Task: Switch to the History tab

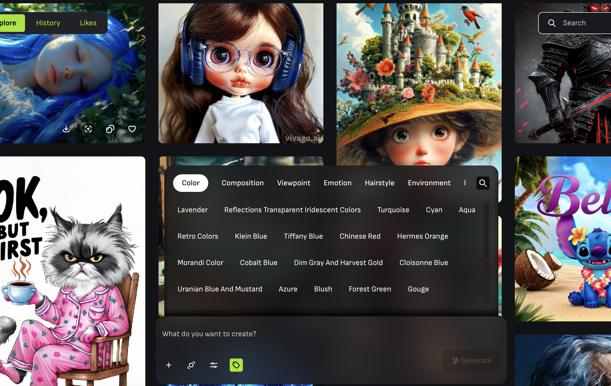Action: tap(48, 23)
